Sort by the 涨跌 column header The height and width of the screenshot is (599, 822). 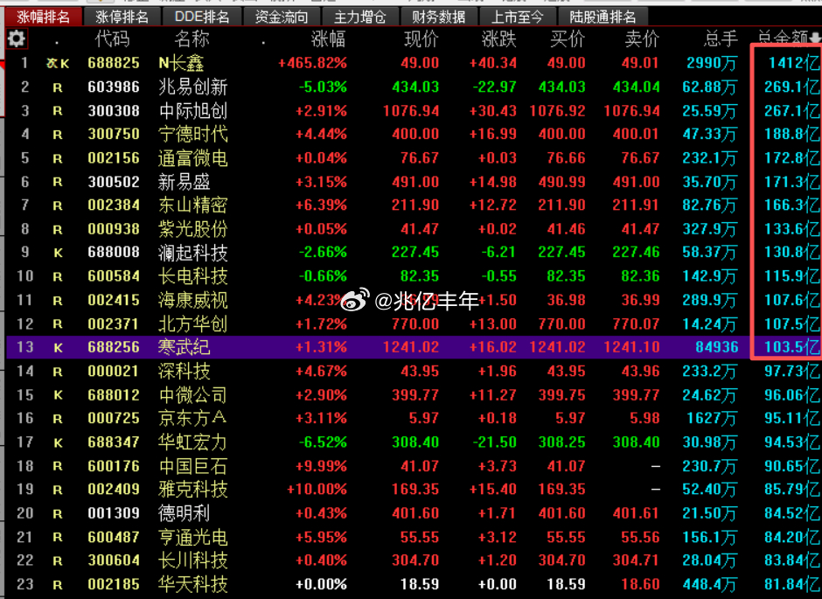[499, 38]
